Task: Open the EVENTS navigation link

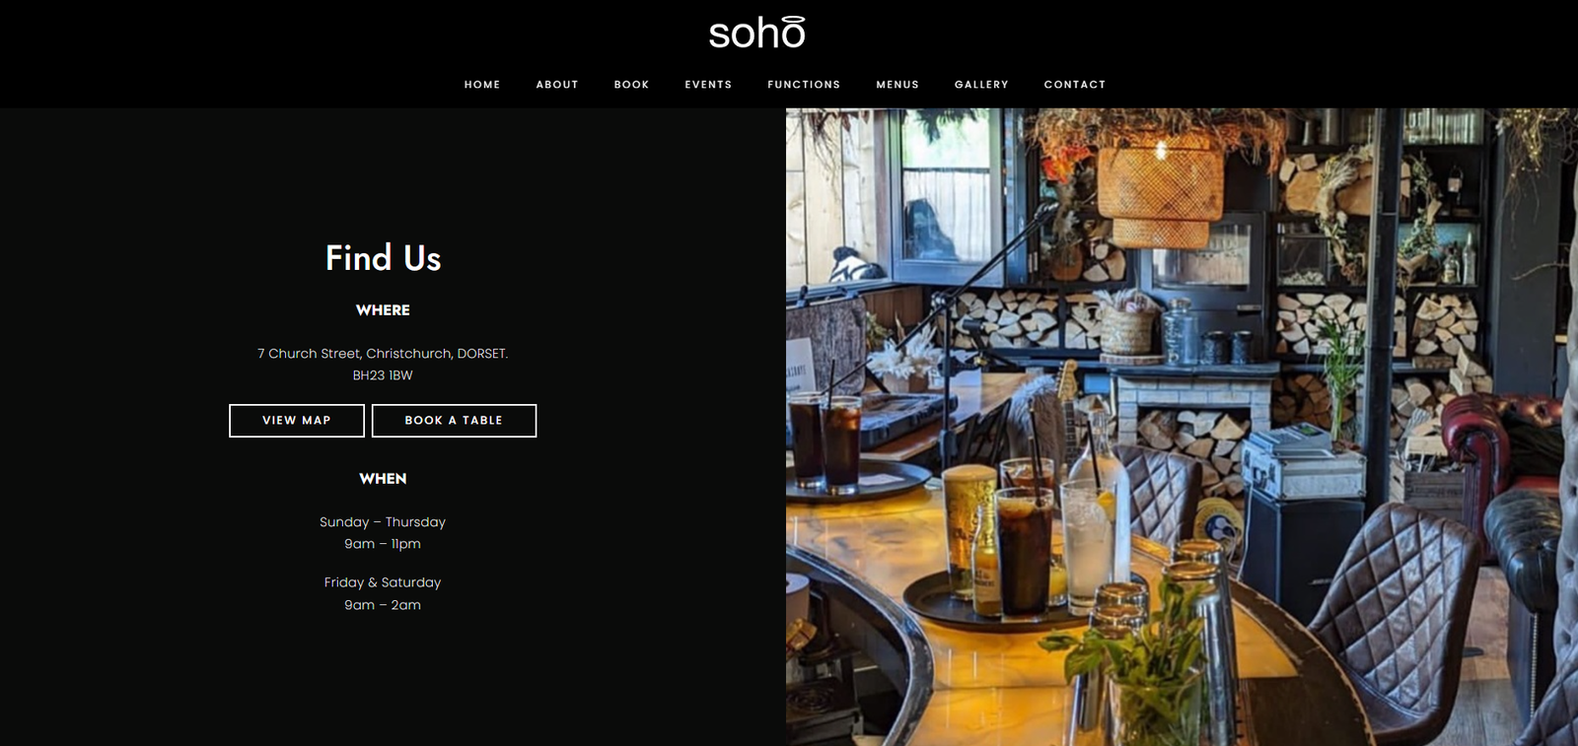Action: click(708, 85)
